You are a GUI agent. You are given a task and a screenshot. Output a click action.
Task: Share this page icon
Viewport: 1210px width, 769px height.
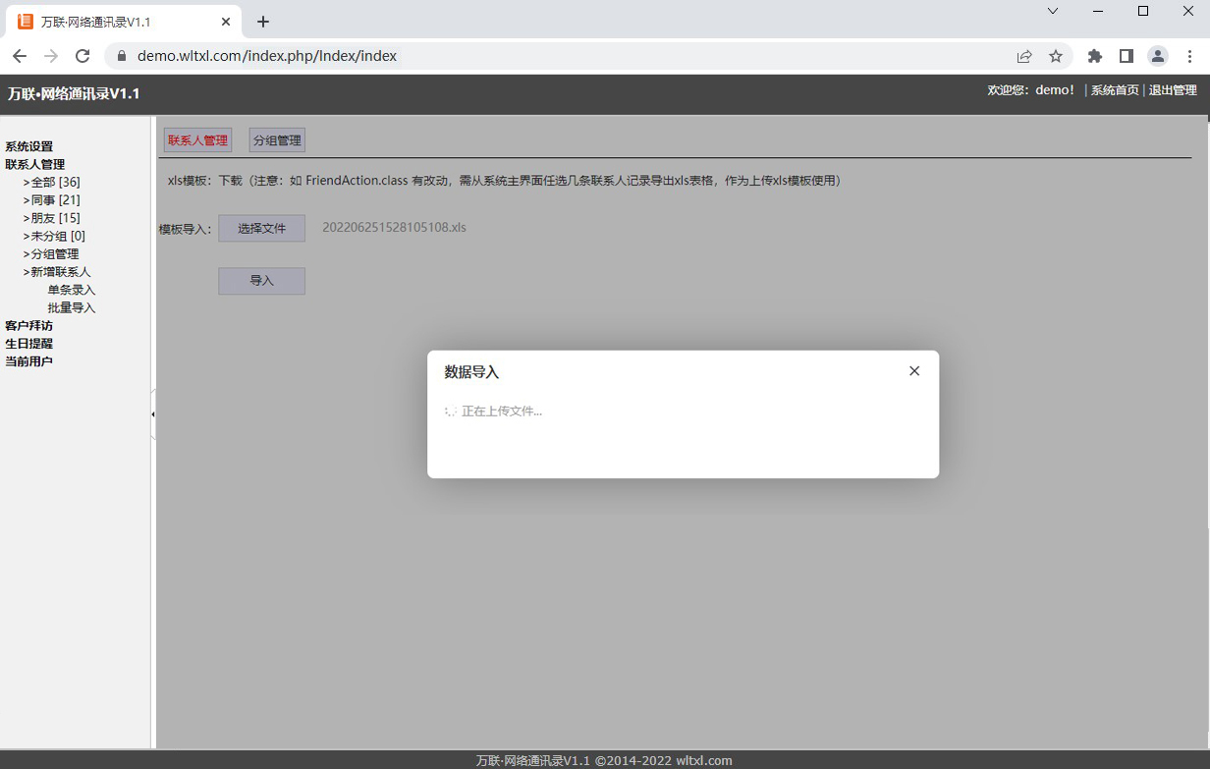click(x=1024, y=56)
